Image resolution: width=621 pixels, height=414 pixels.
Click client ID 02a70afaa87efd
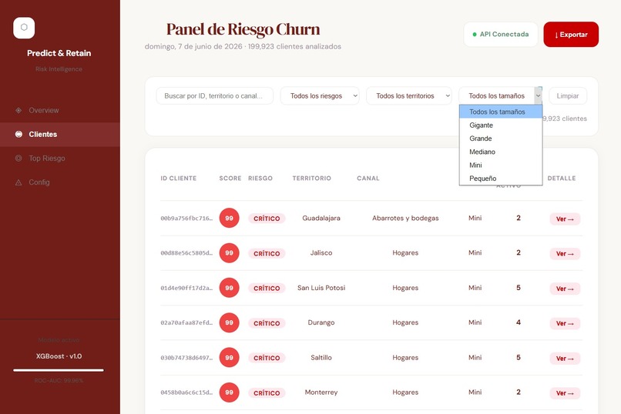tap(186, 322)
